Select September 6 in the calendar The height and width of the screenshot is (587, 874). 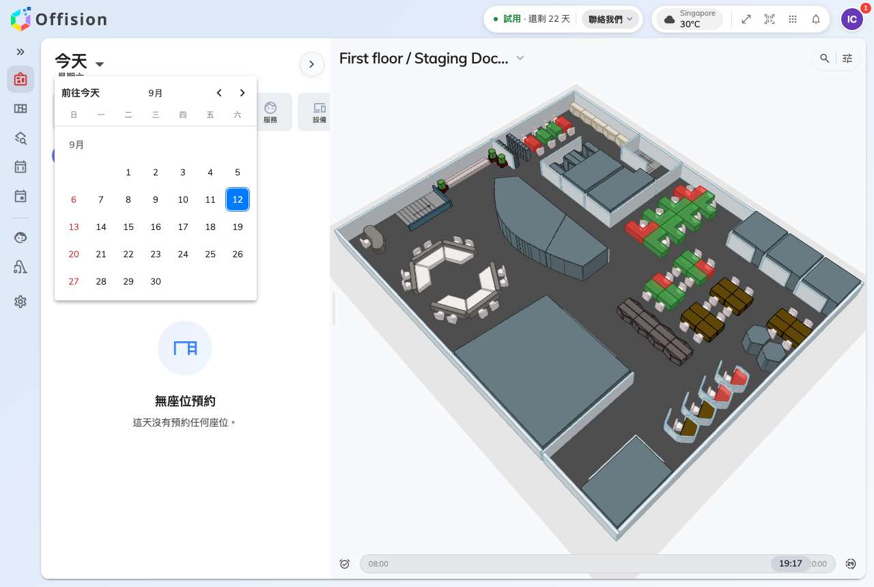[74, 199]
